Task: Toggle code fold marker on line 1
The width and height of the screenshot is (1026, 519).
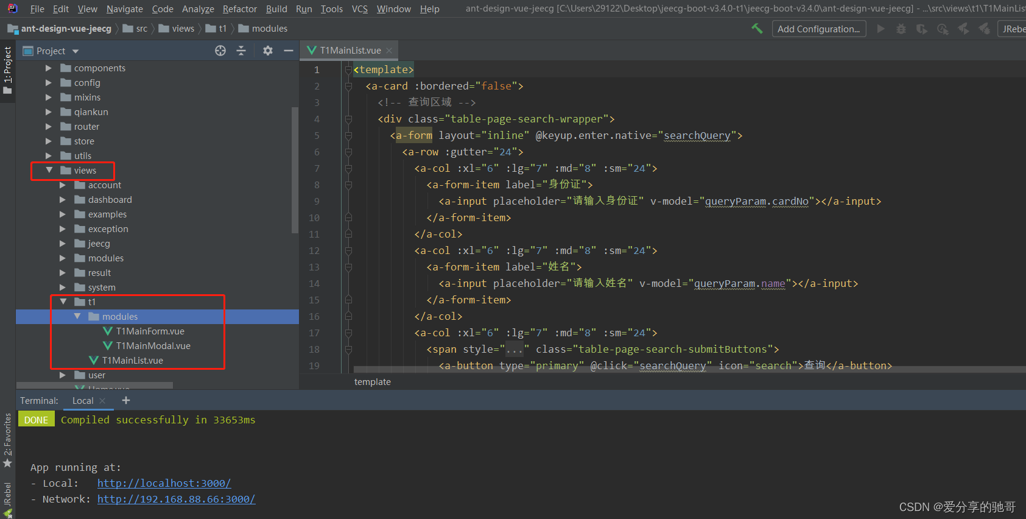Action: point(348,69)
